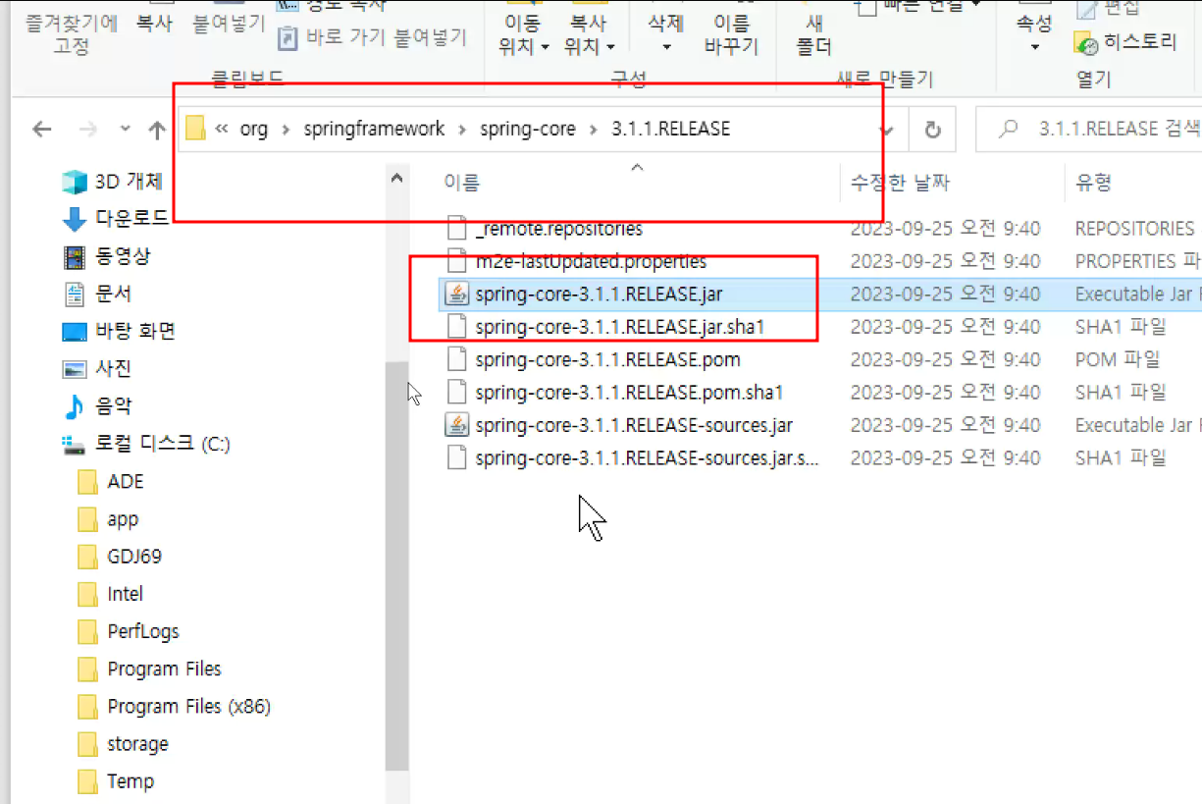Screen dimensions: 1202x804
Task: Select the spring-core-3.1.1.RELEASE-sources.jar file
Action: click(634, 425)
